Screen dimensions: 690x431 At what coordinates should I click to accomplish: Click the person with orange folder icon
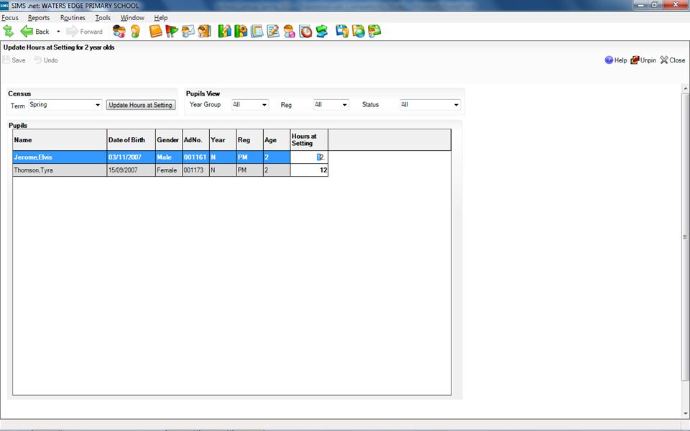click(204, 31)
